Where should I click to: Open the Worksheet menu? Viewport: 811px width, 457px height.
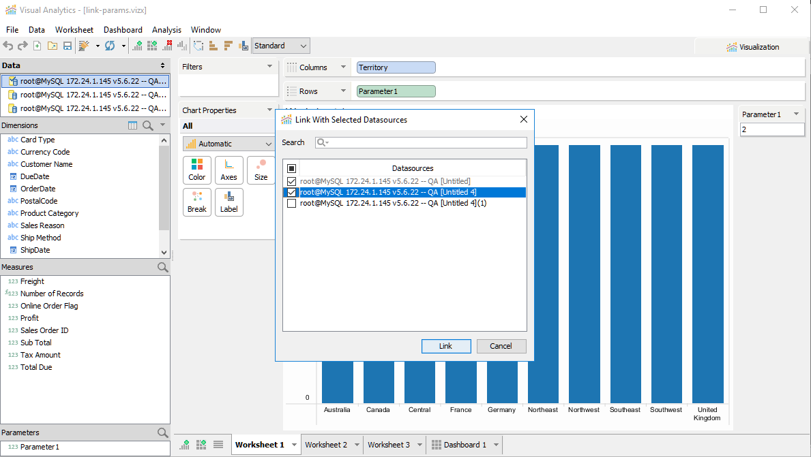click(74, 30)
